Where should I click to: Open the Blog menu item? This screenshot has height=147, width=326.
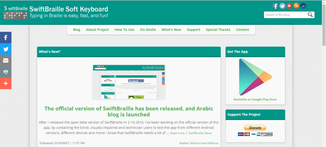click(76, 30)
